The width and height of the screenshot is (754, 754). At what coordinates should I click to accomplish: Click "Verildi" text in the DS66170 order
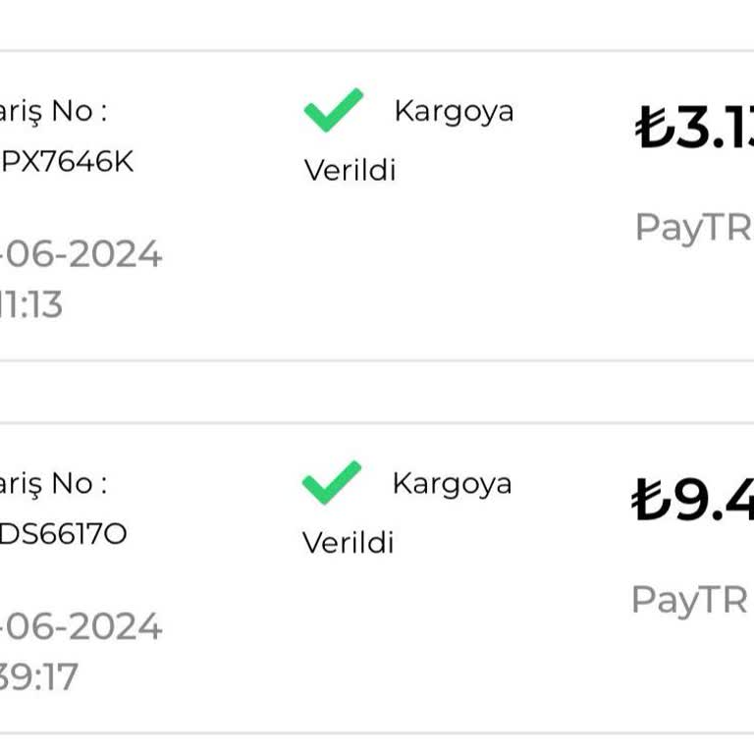[348, 542]
